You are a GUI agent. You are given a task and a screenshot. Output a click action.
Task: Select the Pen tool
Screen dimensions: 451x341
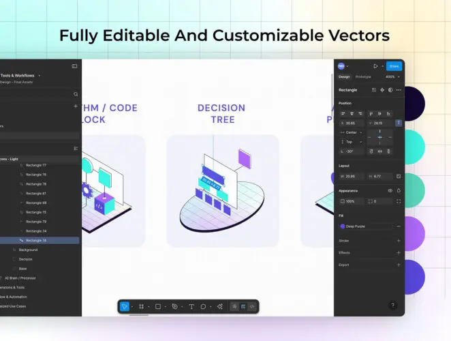(174, 307)
